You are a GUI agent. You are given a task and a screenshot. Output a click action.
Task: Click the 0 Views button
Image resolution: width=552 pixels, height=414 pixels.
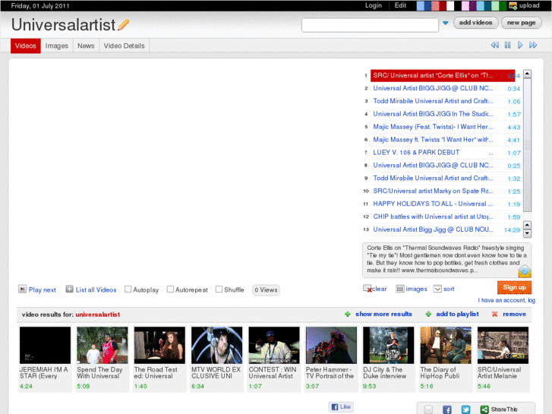[x=266, y=290]
